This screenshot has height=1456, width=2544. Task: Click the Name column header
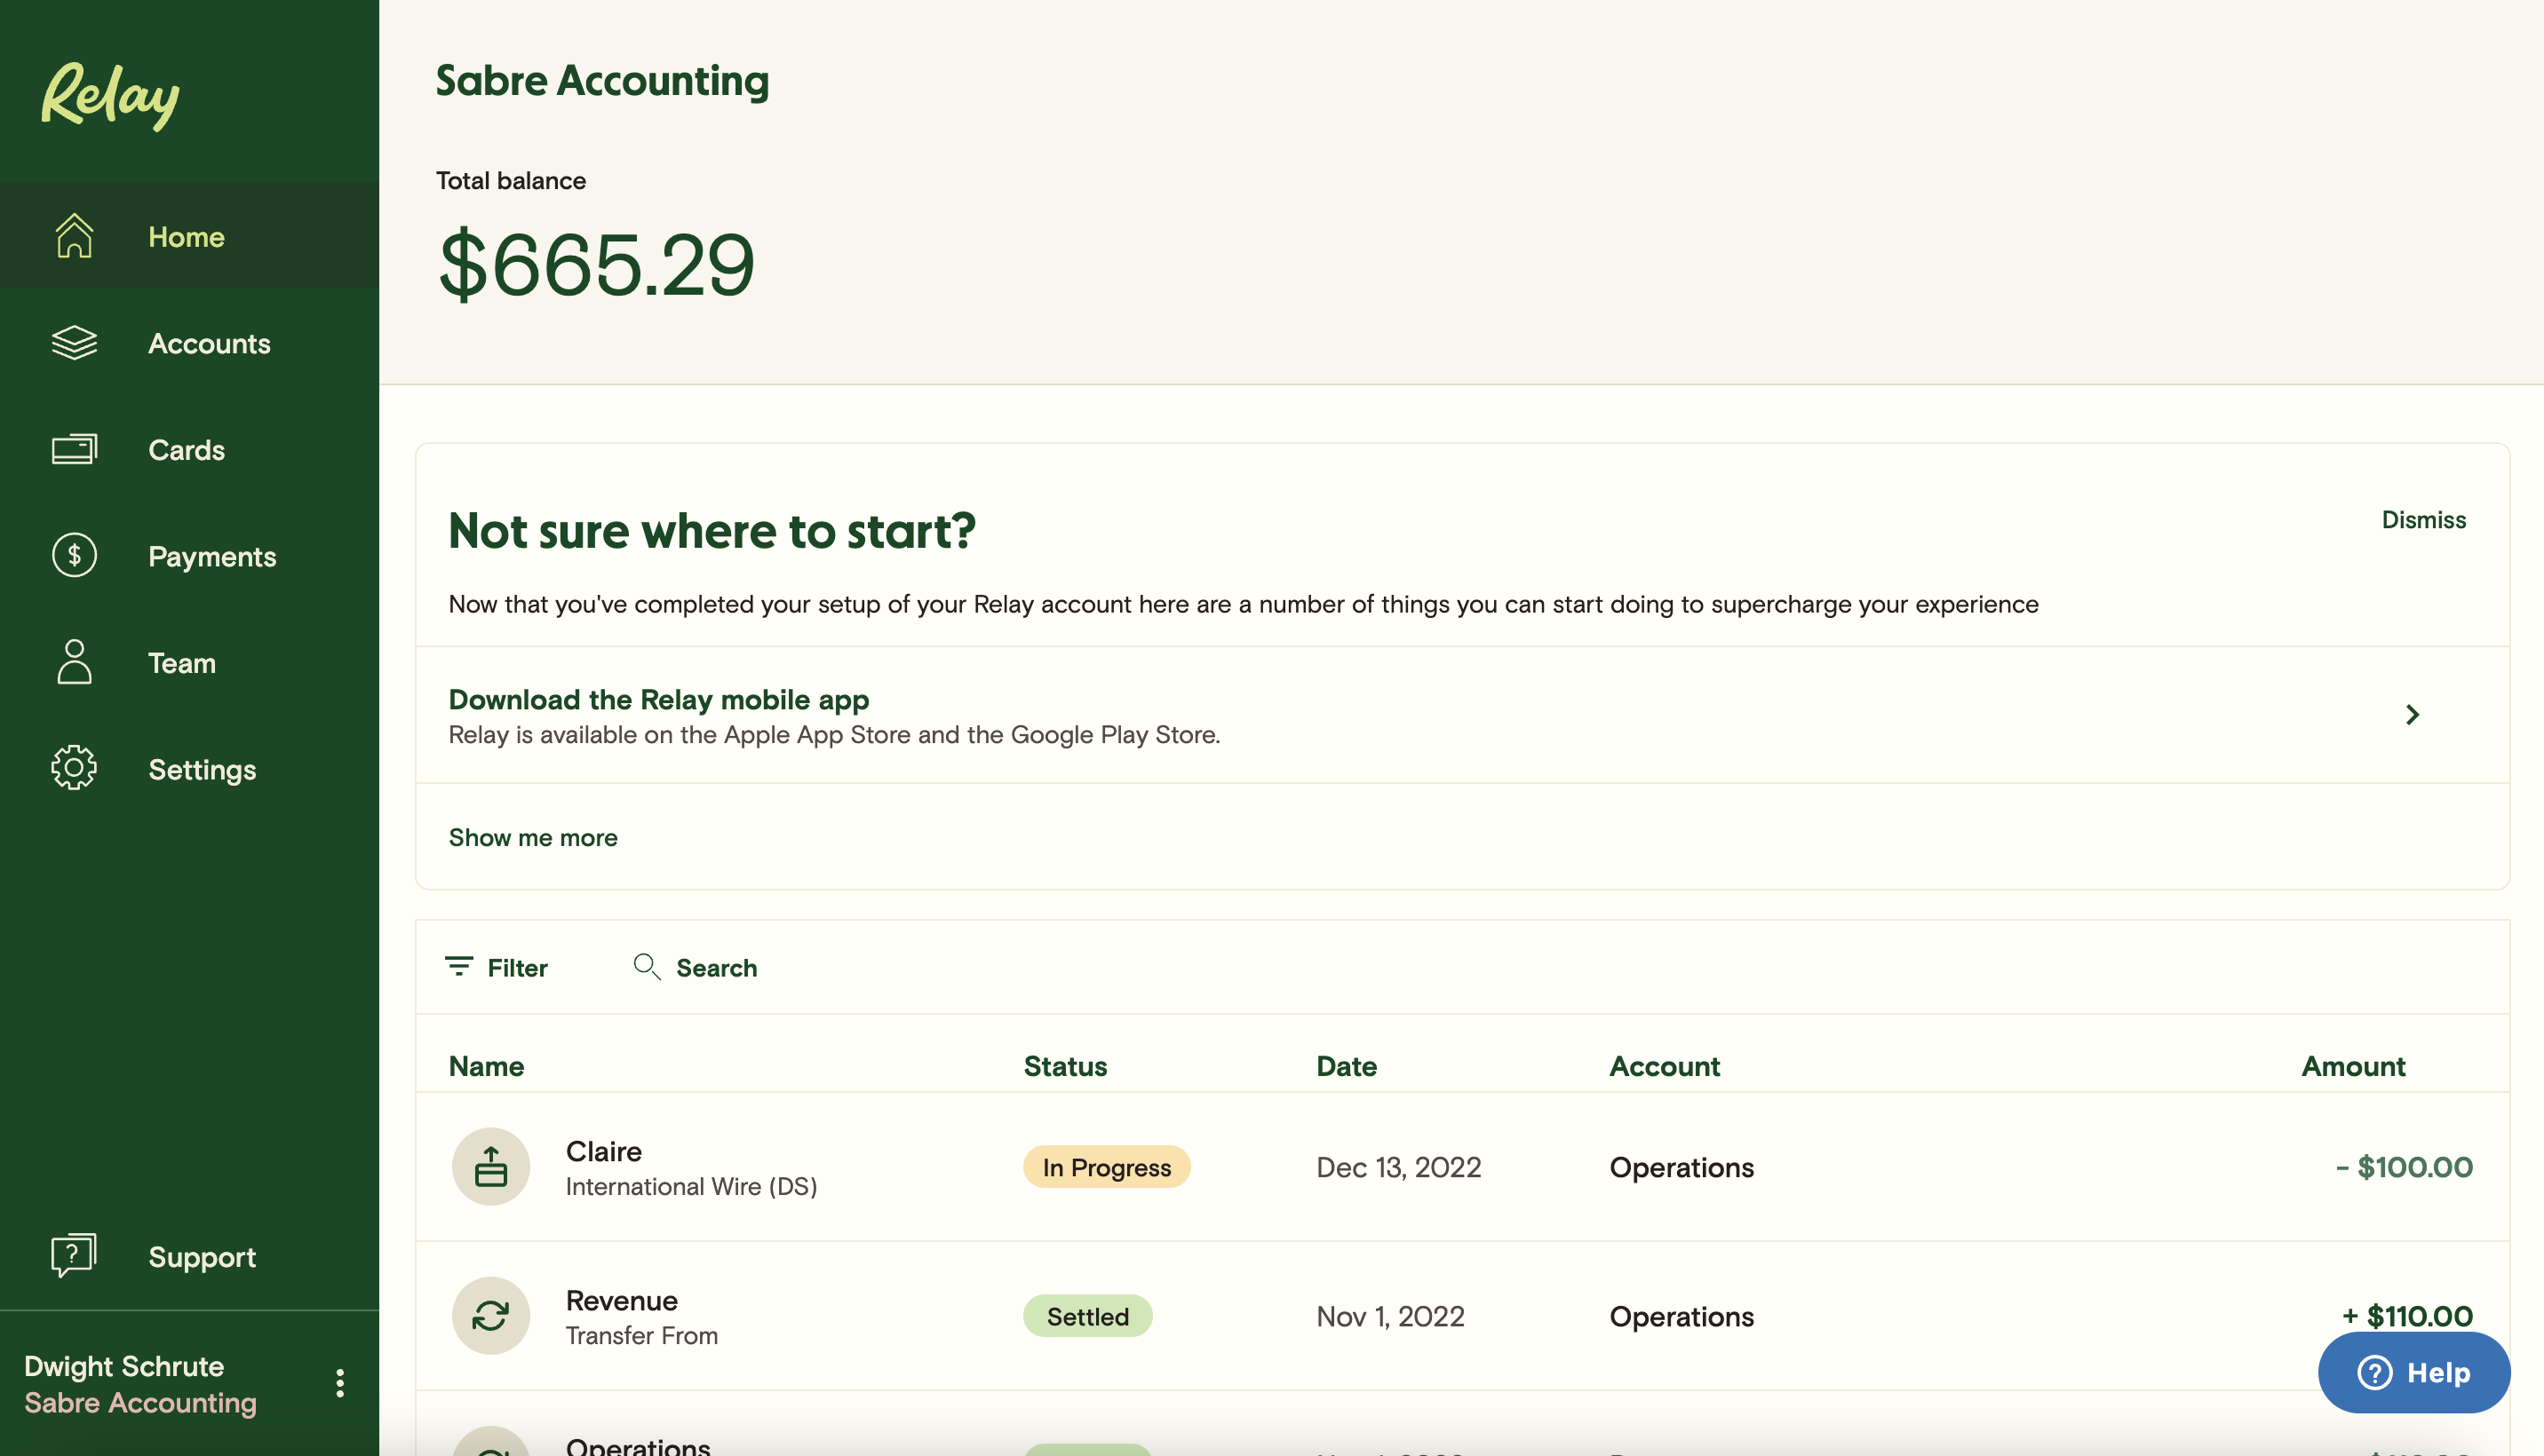tap(486, 1066)
